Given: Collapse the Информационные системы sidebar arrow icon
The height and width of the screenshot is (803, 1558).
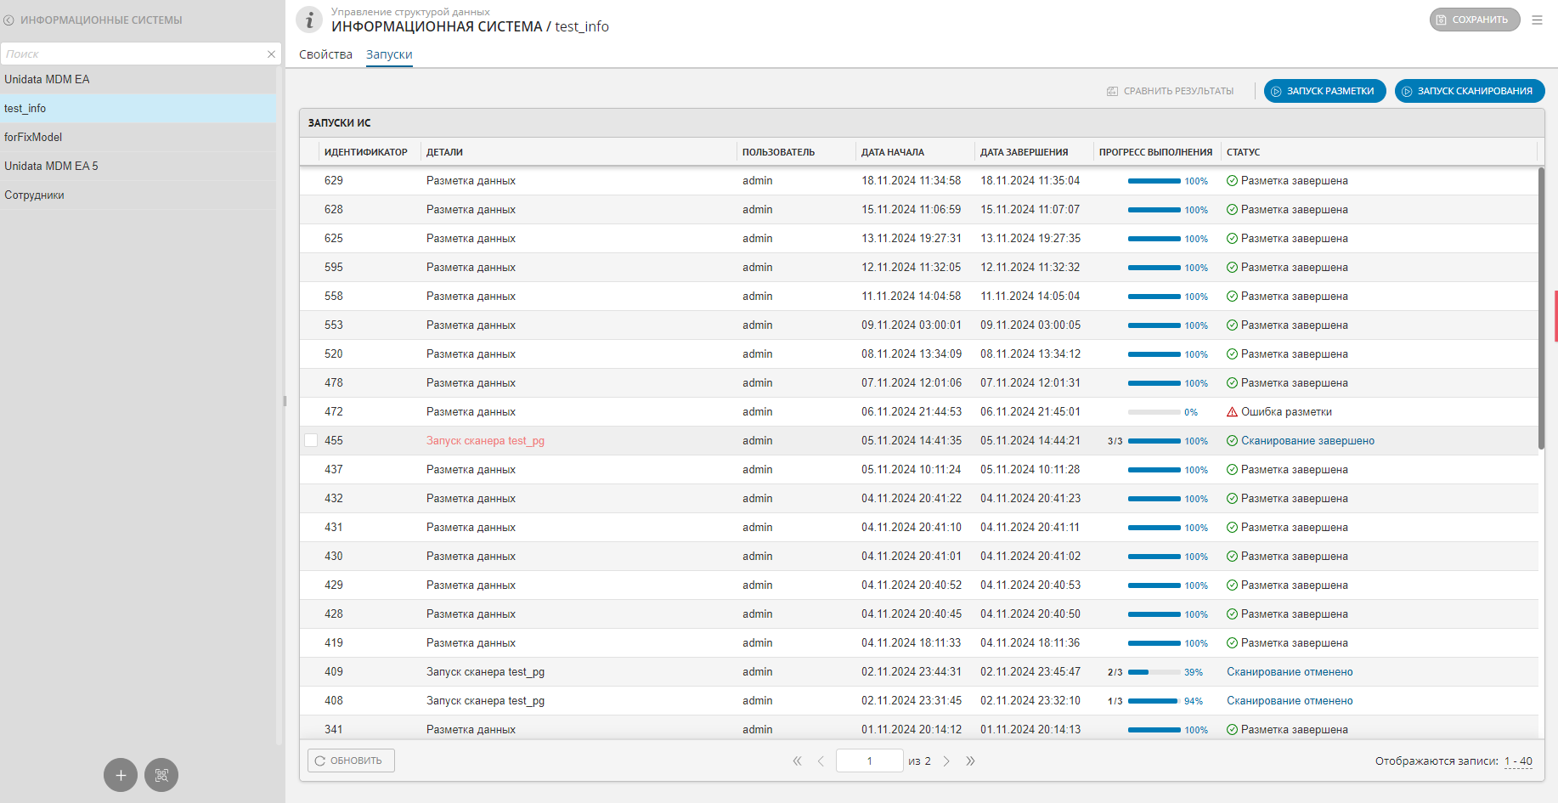Looking at the screenshot, I should click(9, 20).
